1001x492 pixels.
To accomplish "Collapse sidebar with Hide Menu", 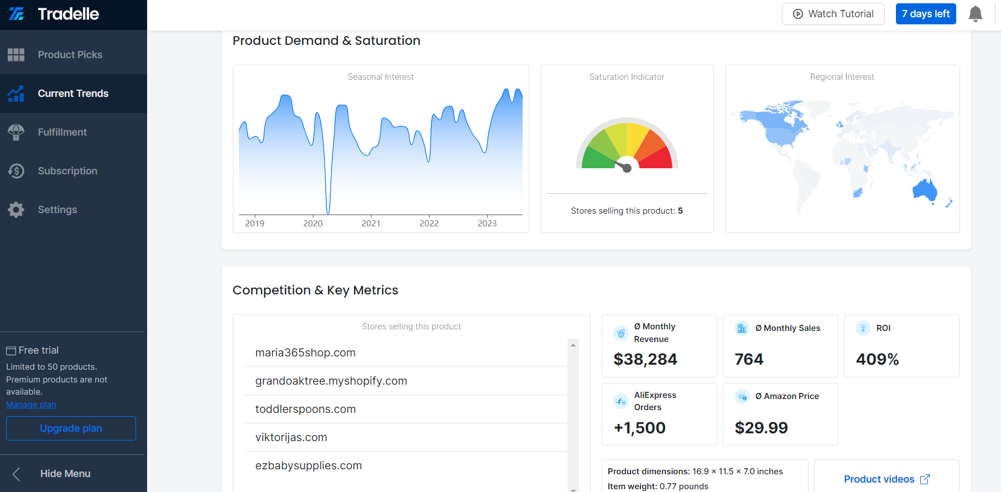I will (72, 474).
